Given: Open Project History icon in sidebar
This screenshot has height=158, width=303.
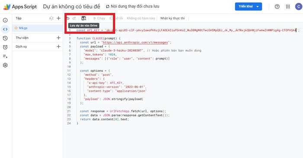Looking at the screenshot, I should pyautogui.click(x=5, y=38).
